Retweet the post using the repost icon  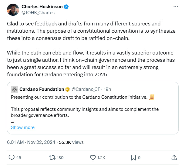(x=52, y=158)
